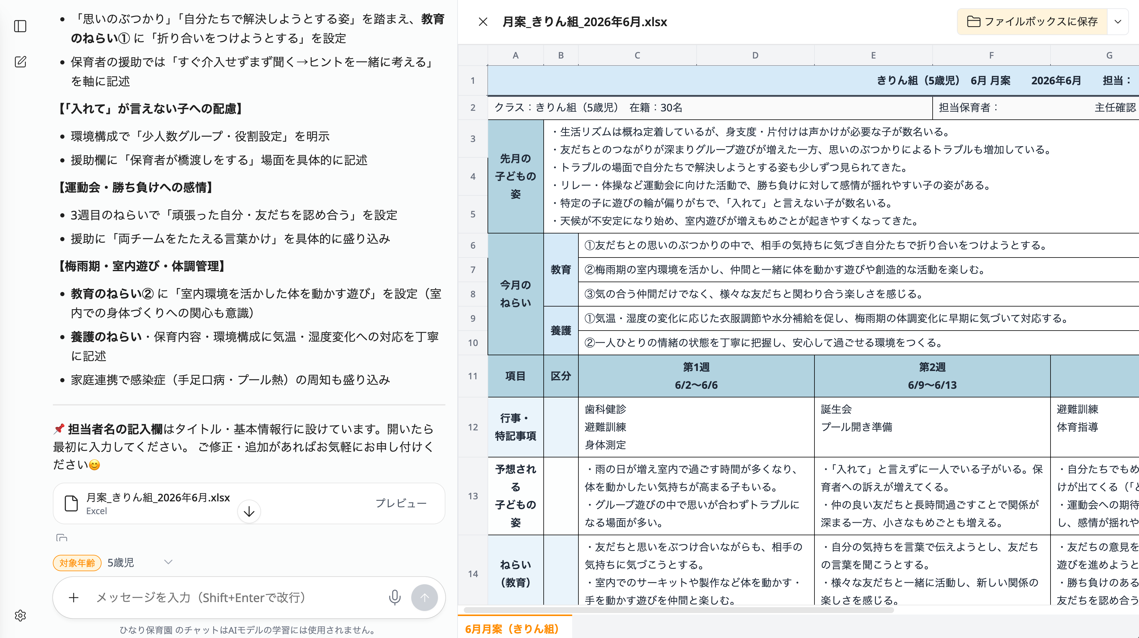
Task: Click the 【梅雨期・室内遊び・体調管理】 heading in chat
Action: coord(142,266)
